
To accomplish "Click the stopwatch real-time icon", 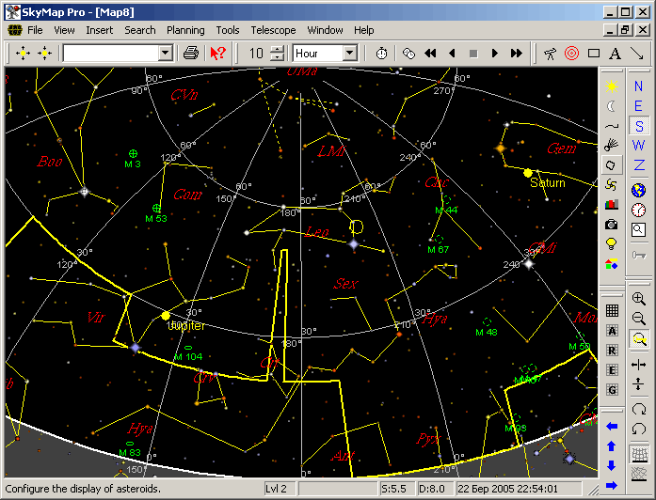I will (x=381, y=53).
